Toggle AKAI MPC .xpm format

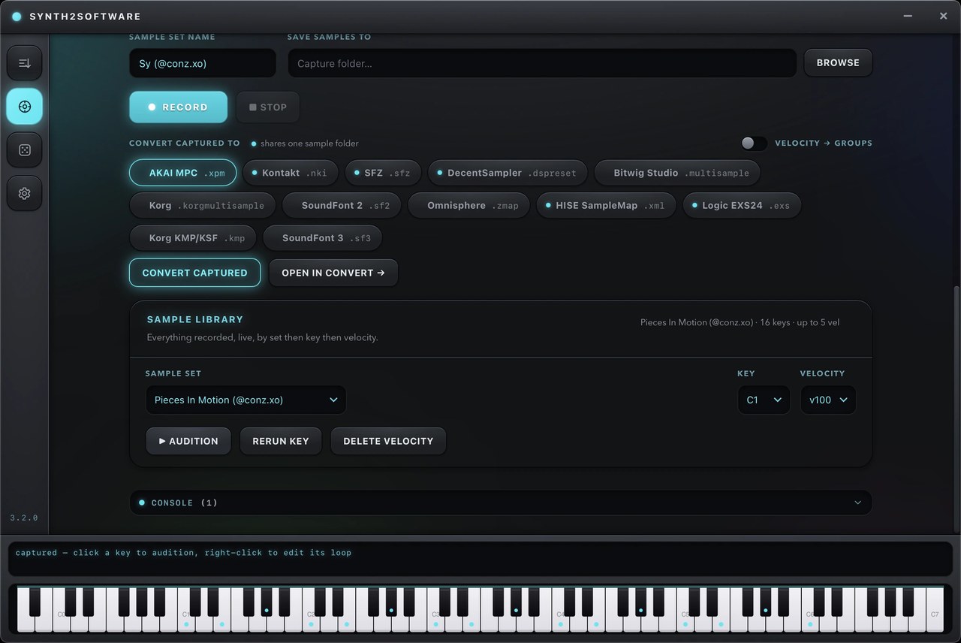(183, 173)
